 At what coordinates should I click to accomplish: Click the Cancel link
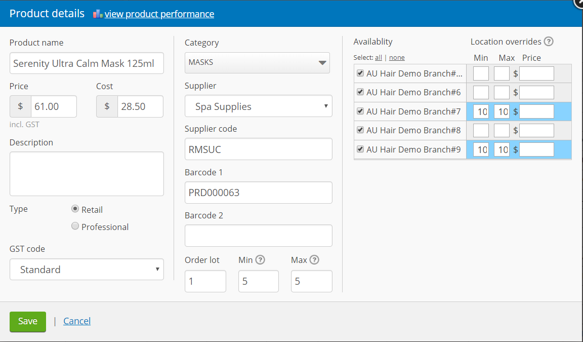[x=77, y=321]
